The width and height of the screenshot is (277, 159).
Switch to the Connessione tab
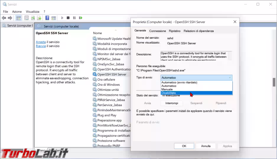pyautogui.click(x=157, y=31)
